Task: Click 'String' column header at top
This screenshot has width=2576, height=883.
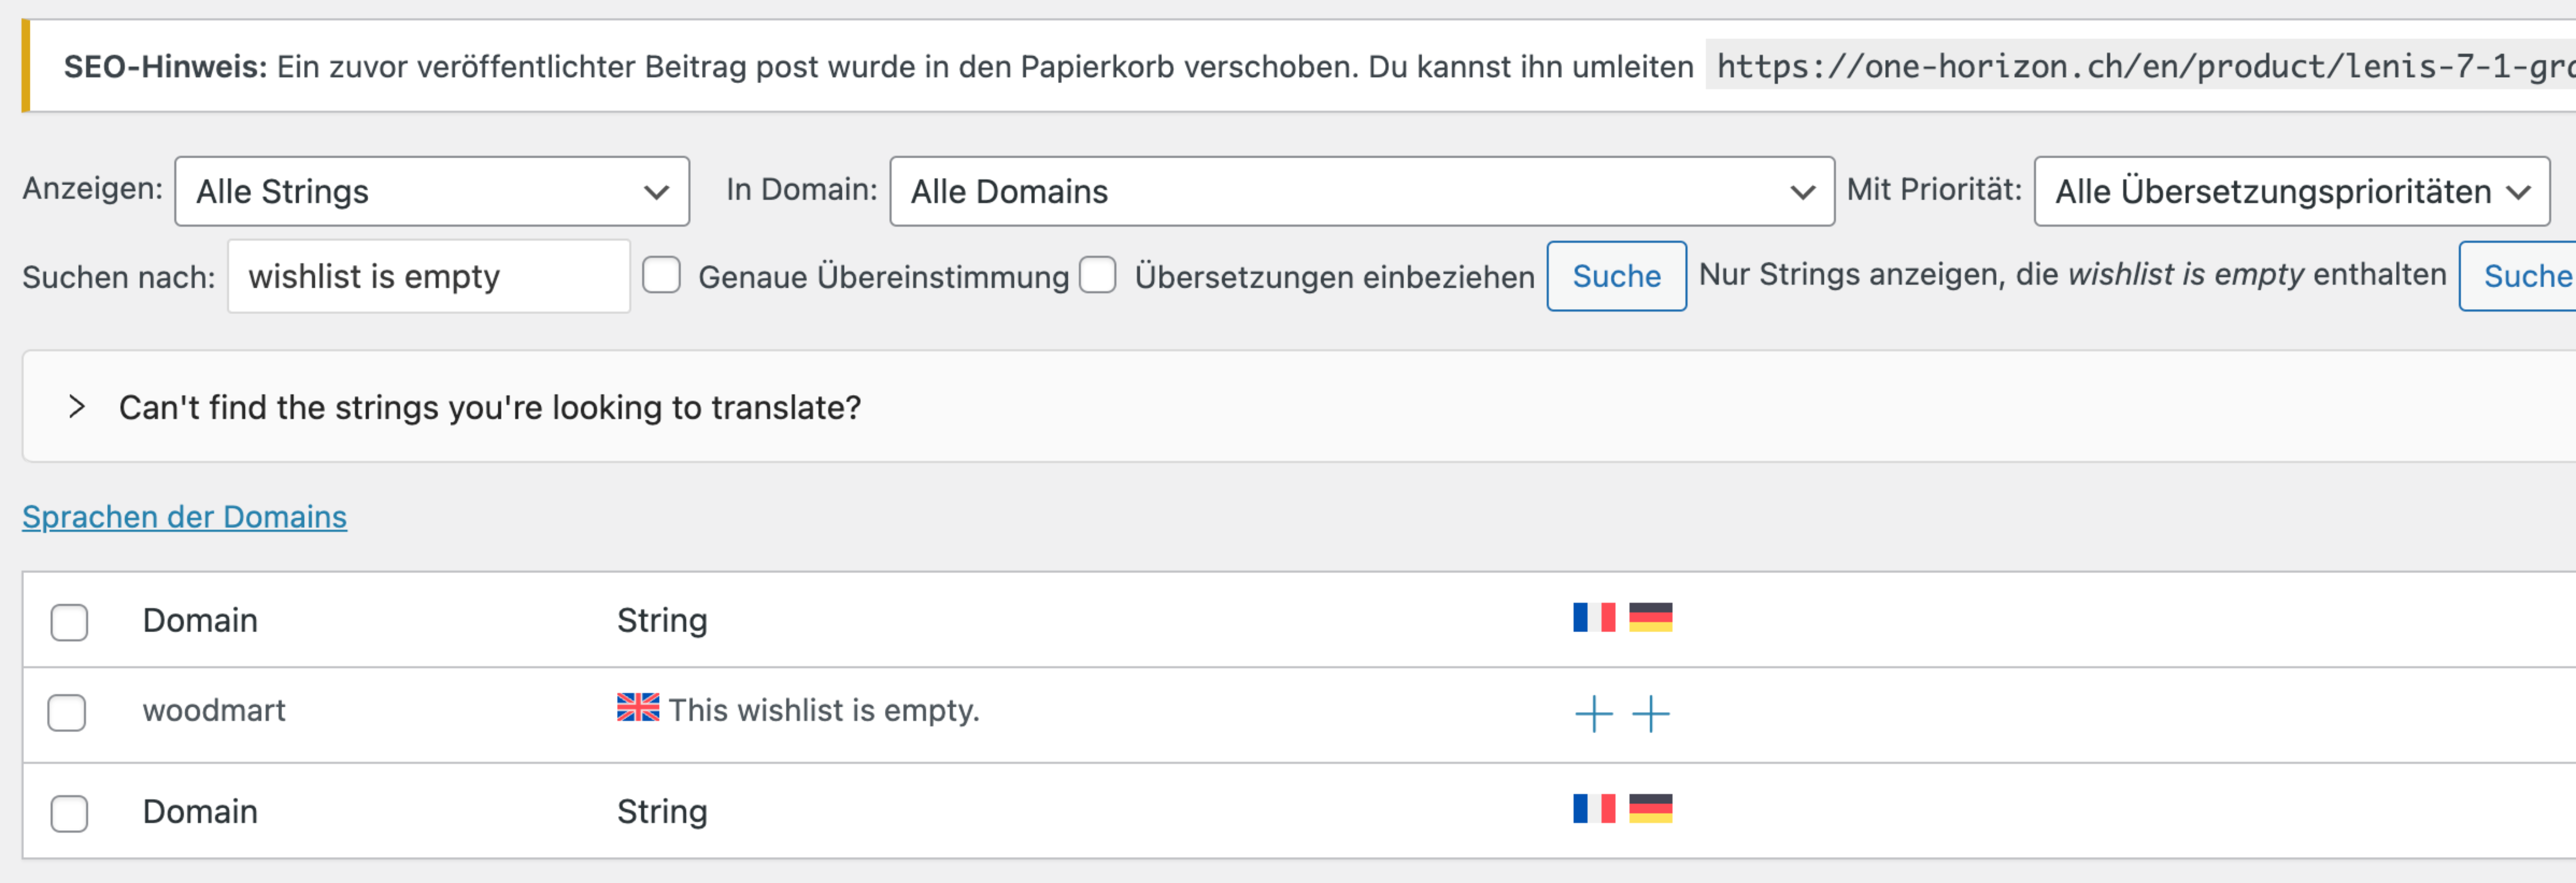Action: pyautogui.click(x=662, y=620)
